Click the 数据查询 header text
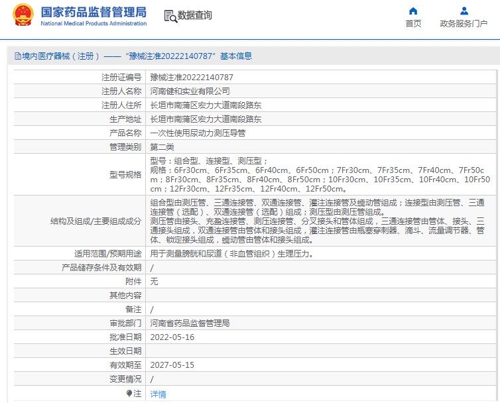Image resolution: width=500 pixels, height=403 pixels. 194,15
